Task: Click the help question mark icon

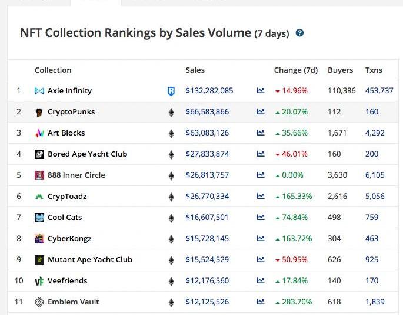Action: click(x=300, y=33)
